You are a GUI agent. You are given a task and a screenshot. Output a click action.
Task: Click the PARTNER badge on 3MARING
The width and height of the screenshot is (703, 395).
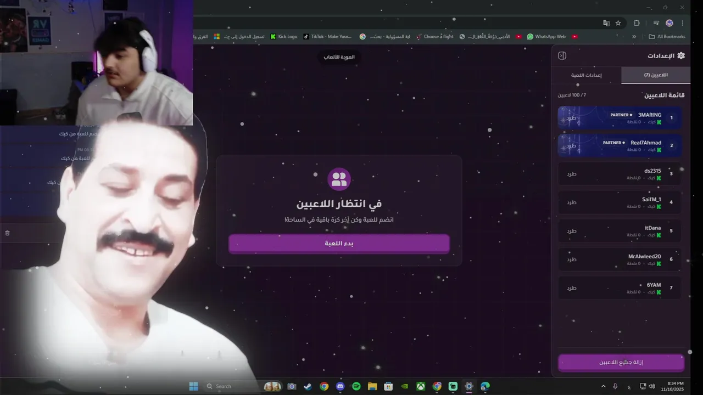pos(621,115)
